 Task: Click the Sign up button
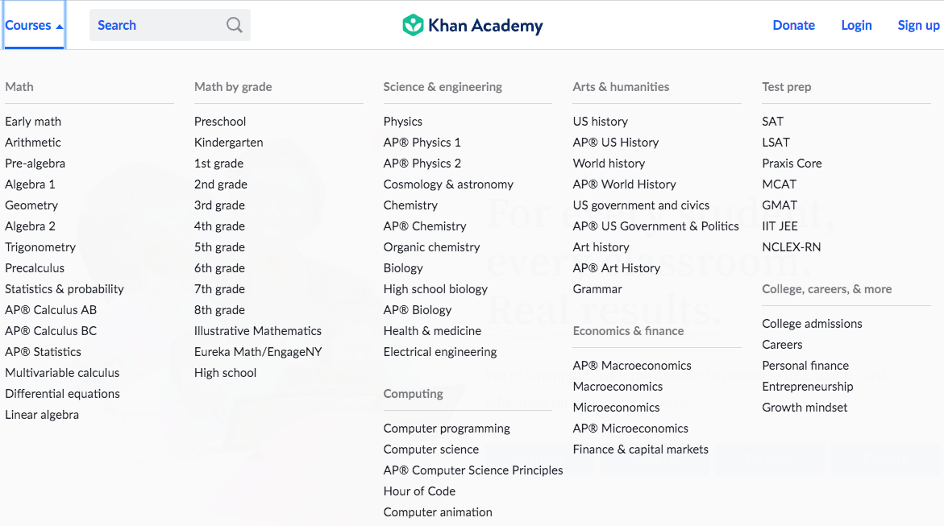click(x=918, y=25)
